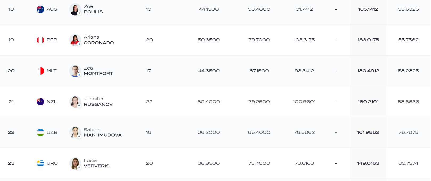Open Zoe Poulis profile photo
This screenshot has width=431, height=181.
tap(75, 9)
